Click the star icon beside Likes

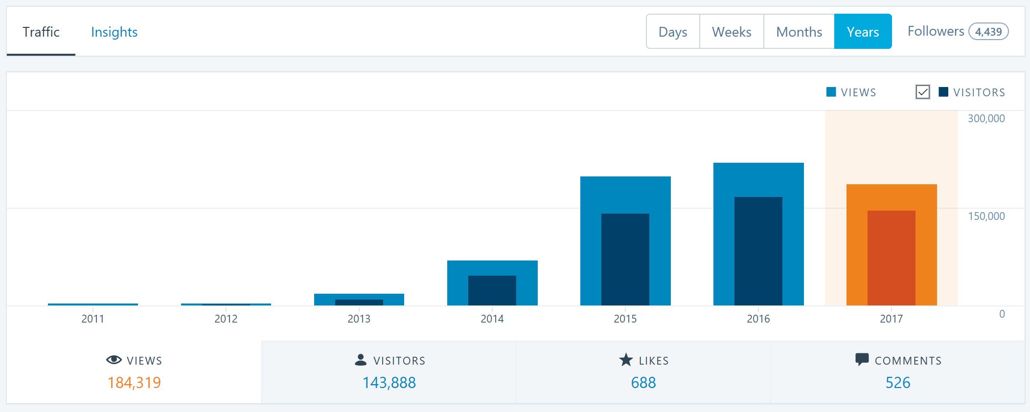coord(626,360)
